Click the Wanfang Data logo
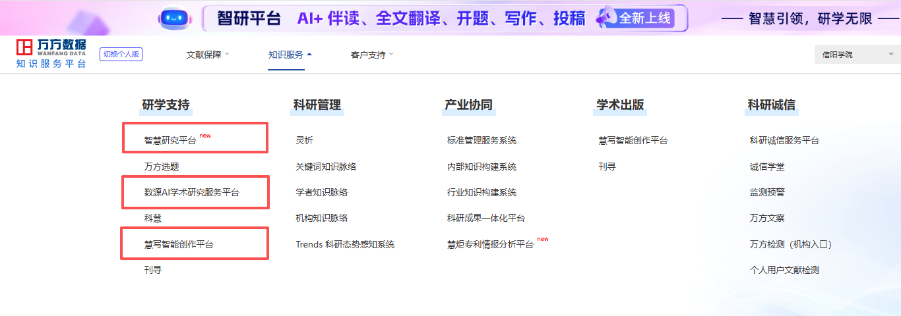901x316 pixels. click(x=51, y=54)
